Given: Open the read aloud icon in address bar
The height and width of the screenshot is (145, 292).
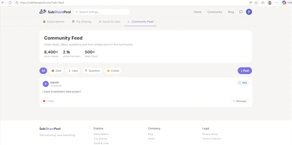Looking at the screenshot, I should coord(251,3).
